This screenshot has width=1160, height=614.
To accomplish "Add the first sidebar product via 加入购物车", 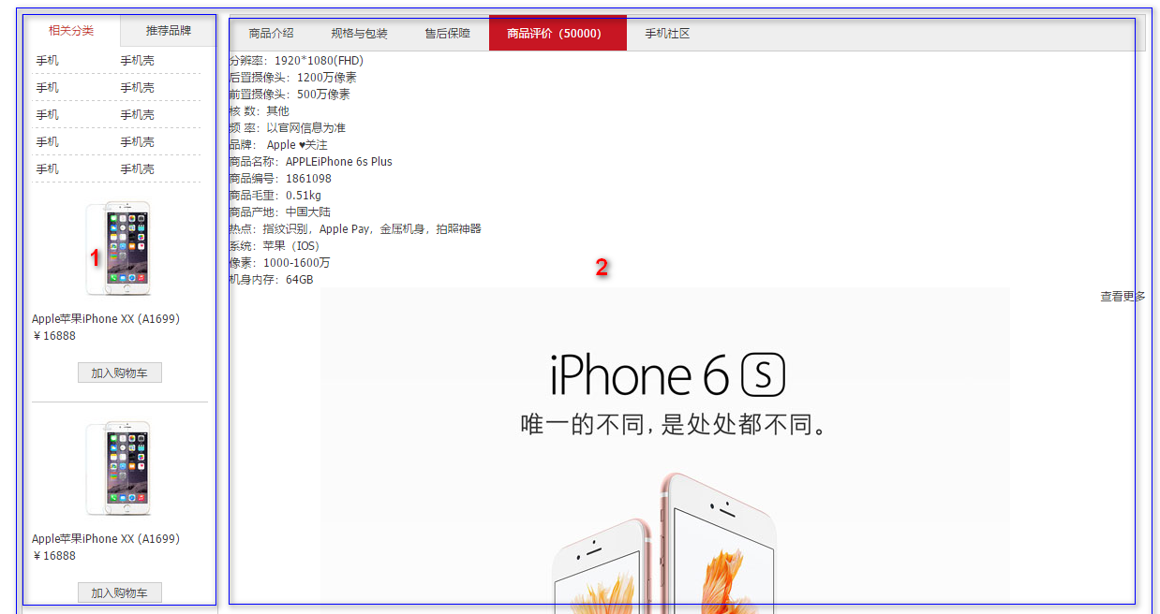I will pos(119,373).
